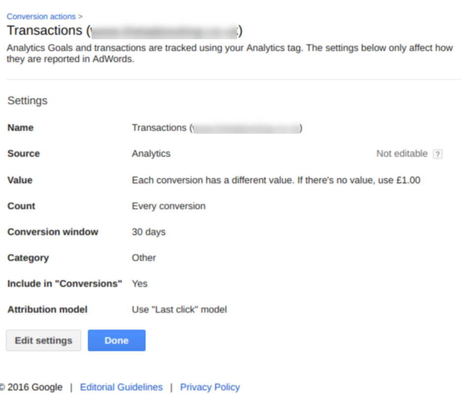Click the 'Use "Last click" model' value
The image size is (461, 396).
(x=179, y=310)
